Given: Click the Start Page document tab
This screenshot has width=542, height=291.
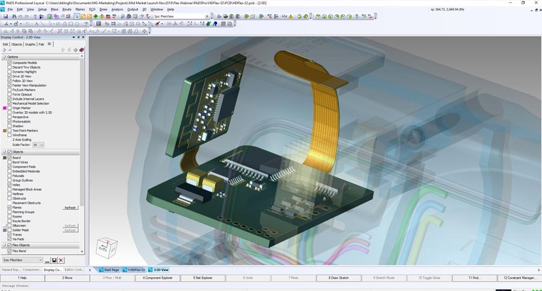Looking at the screenshot, I should coord(110,270).
